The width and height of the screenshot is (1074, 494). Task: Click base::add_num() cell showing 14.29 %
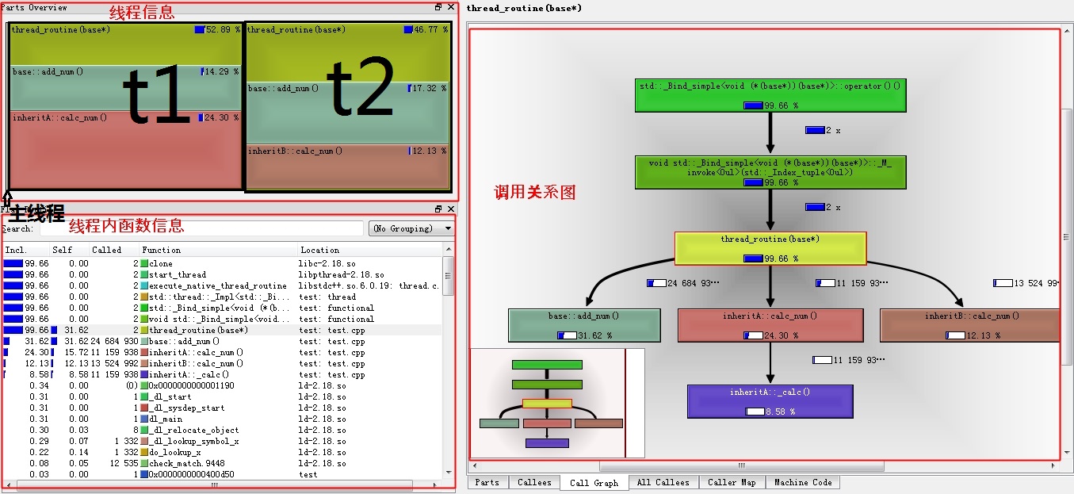(x=125, y=88)
